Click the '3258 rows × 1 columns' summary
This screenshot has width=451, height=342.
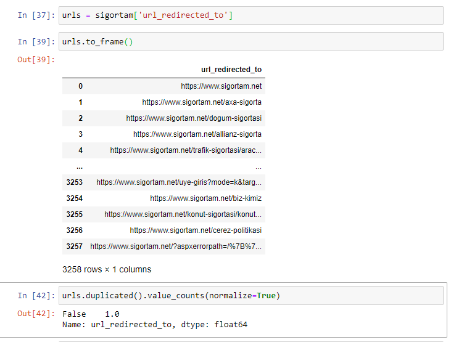107,269
